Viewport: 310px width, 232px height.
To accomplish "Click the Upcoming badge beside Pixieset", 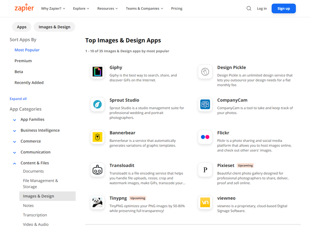I will pos(245,165).
